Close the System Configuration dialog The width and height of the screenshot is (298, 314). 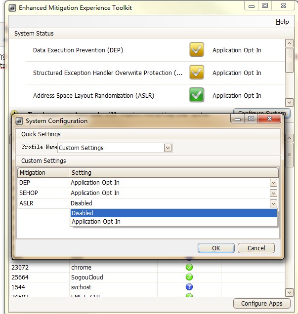tap(269, 119)
